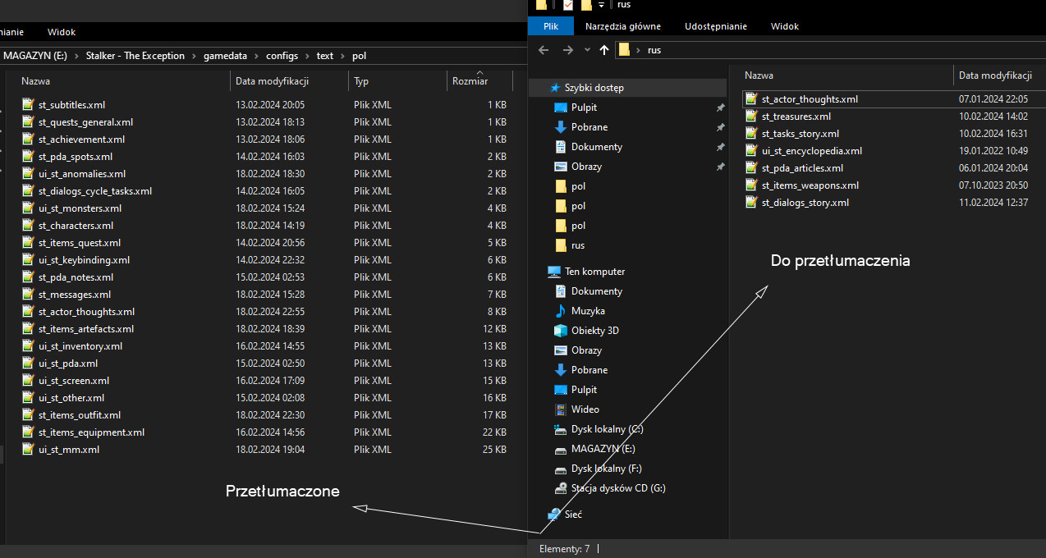Open the Obiekty 3D icon
The image size is (1046, 558).
pyautogui.click(x=561, y=330)
